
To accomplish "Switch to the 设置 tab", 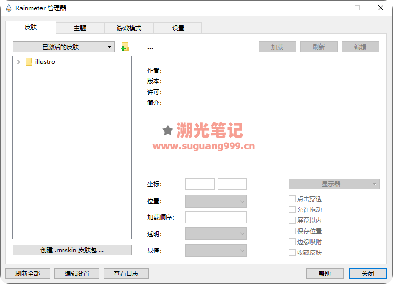I will coord(178,28).
